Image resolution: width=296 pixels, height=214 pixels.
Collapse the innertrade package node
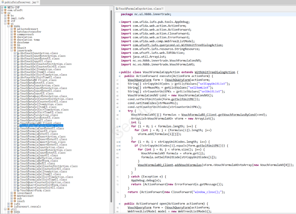coord(12,51)
